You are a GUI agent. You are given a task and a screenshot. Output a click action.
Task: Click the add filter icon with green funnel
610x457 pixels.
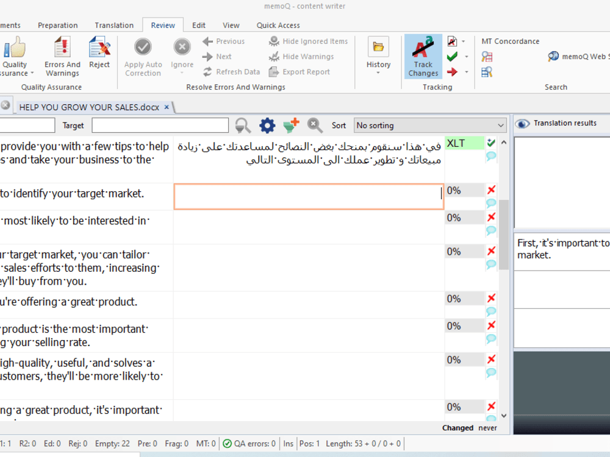[290, 125]
